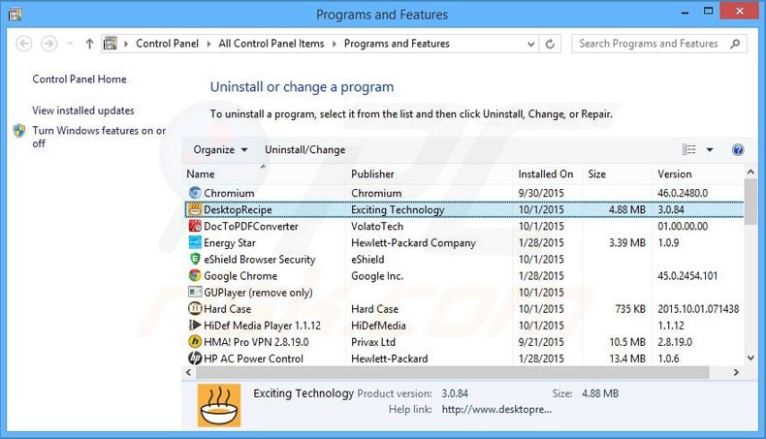Image resolution: width=766 pixels, height=439 pixels.
Task: Select HiDef Media Player 1.1.12 entry
Action: [263, 326]
